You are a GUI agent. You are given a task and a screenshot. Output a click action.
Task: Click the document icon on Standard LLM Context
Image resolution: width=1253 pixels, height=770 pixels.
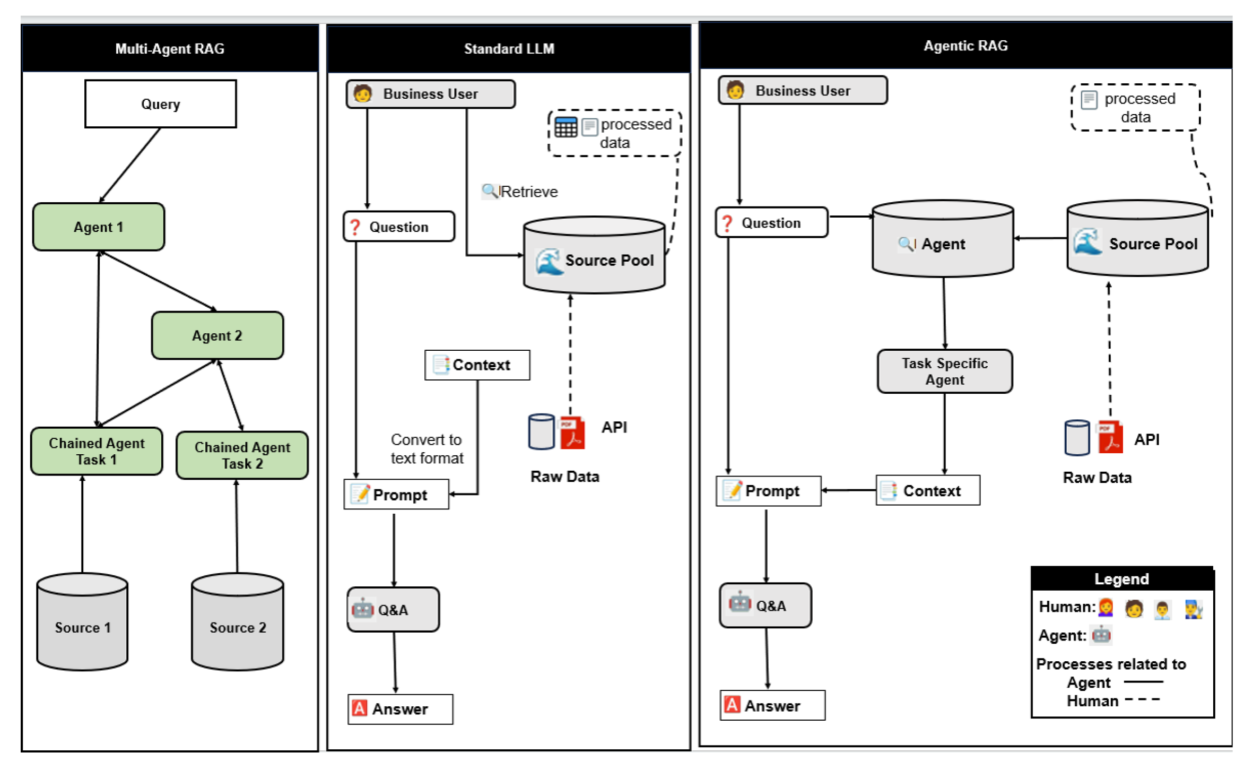(x=441, y=365)
